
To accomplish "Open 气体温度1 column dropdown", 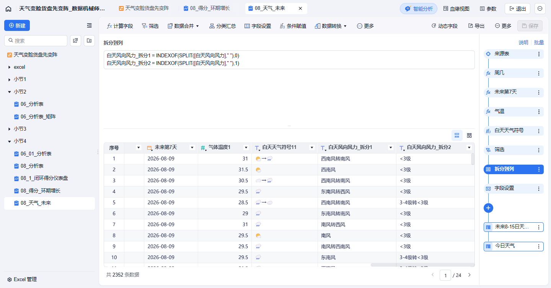I will pyautogui.click(x=246, y=147).
